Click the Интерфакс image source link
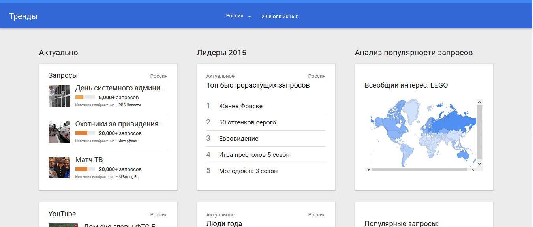Image resolution: width=533 pixels, height=227 pixels. [x=128, y=141]
